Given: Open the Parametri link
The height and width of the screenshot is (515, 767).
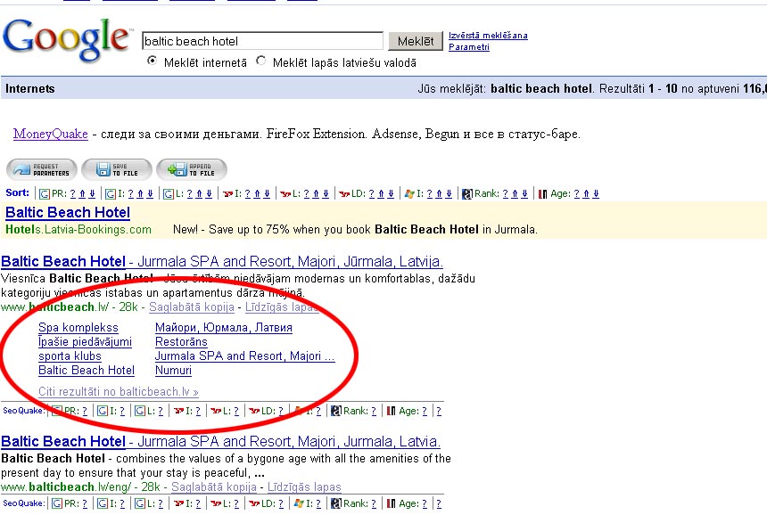Looking at the screenshot, I should [469, 47].
